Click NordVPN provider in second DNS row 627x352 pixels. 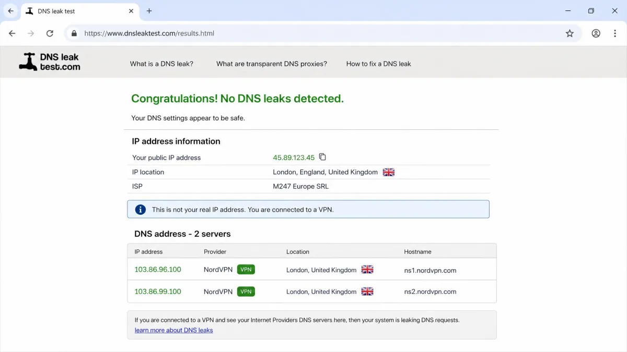coord(218,292)
